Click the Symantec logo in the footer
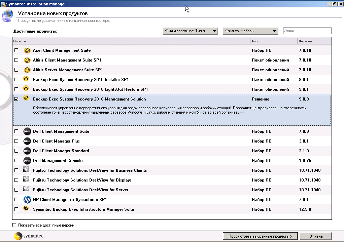 (29, 236)
